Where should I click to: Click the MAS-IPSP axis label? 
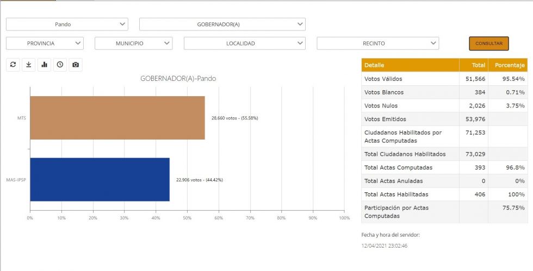16,180
